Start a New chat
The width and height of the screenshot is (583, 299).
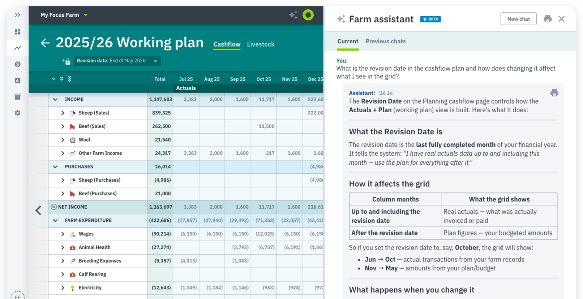click(518, 19)
